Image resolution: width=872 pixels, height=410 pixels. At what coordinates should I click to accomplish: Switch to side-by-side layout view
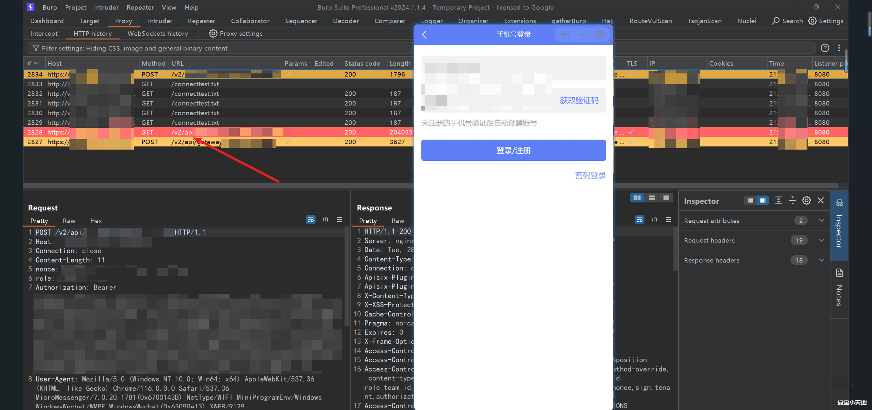(x=637, y=198)
